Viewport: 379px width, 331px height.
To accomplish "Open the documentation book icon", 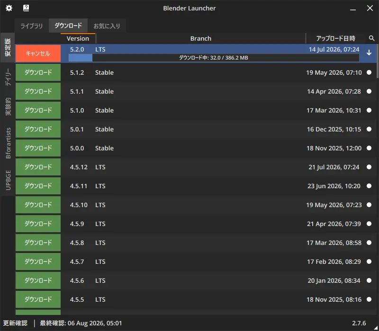I will 26,8.
